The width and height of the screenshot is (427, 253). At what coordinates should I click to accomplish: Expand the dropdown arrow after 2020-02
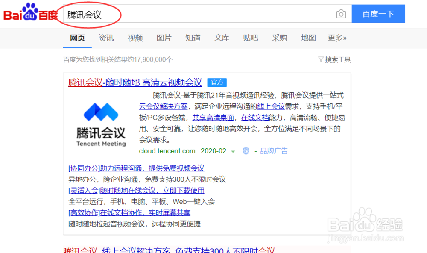tap(233, 152)
